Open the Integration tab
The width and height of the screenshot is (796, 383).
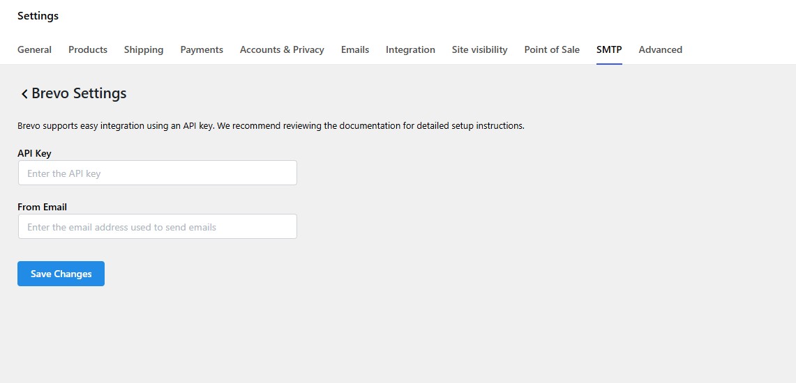pyautogui.click(x=410, y=49)
